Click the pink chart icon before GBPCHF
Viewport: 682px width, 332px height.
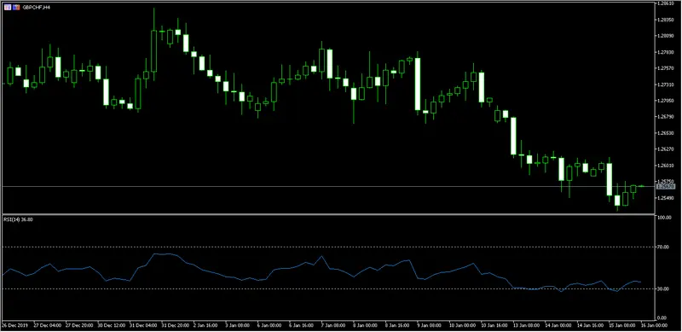(8, 8)
